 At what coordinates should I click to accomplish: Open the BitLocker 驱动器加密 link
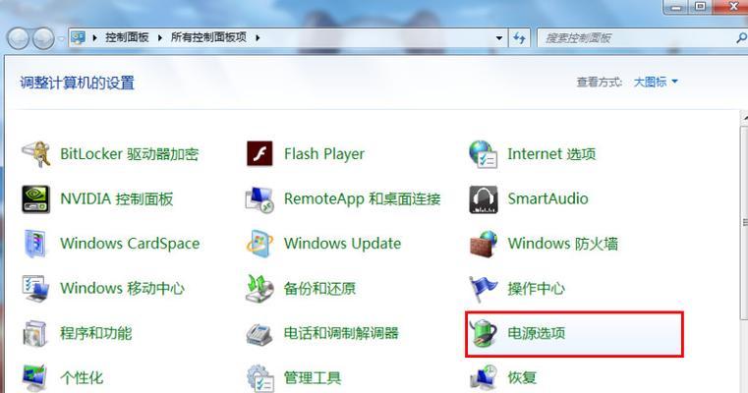(130, 154)
